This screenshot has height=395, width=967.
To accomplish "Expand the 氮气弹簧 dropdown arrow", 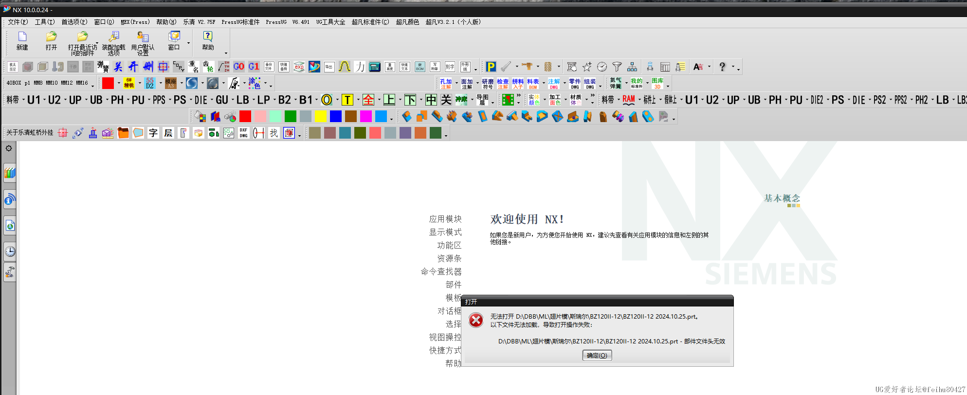I will pyautogui.click(x=626, y=84).
